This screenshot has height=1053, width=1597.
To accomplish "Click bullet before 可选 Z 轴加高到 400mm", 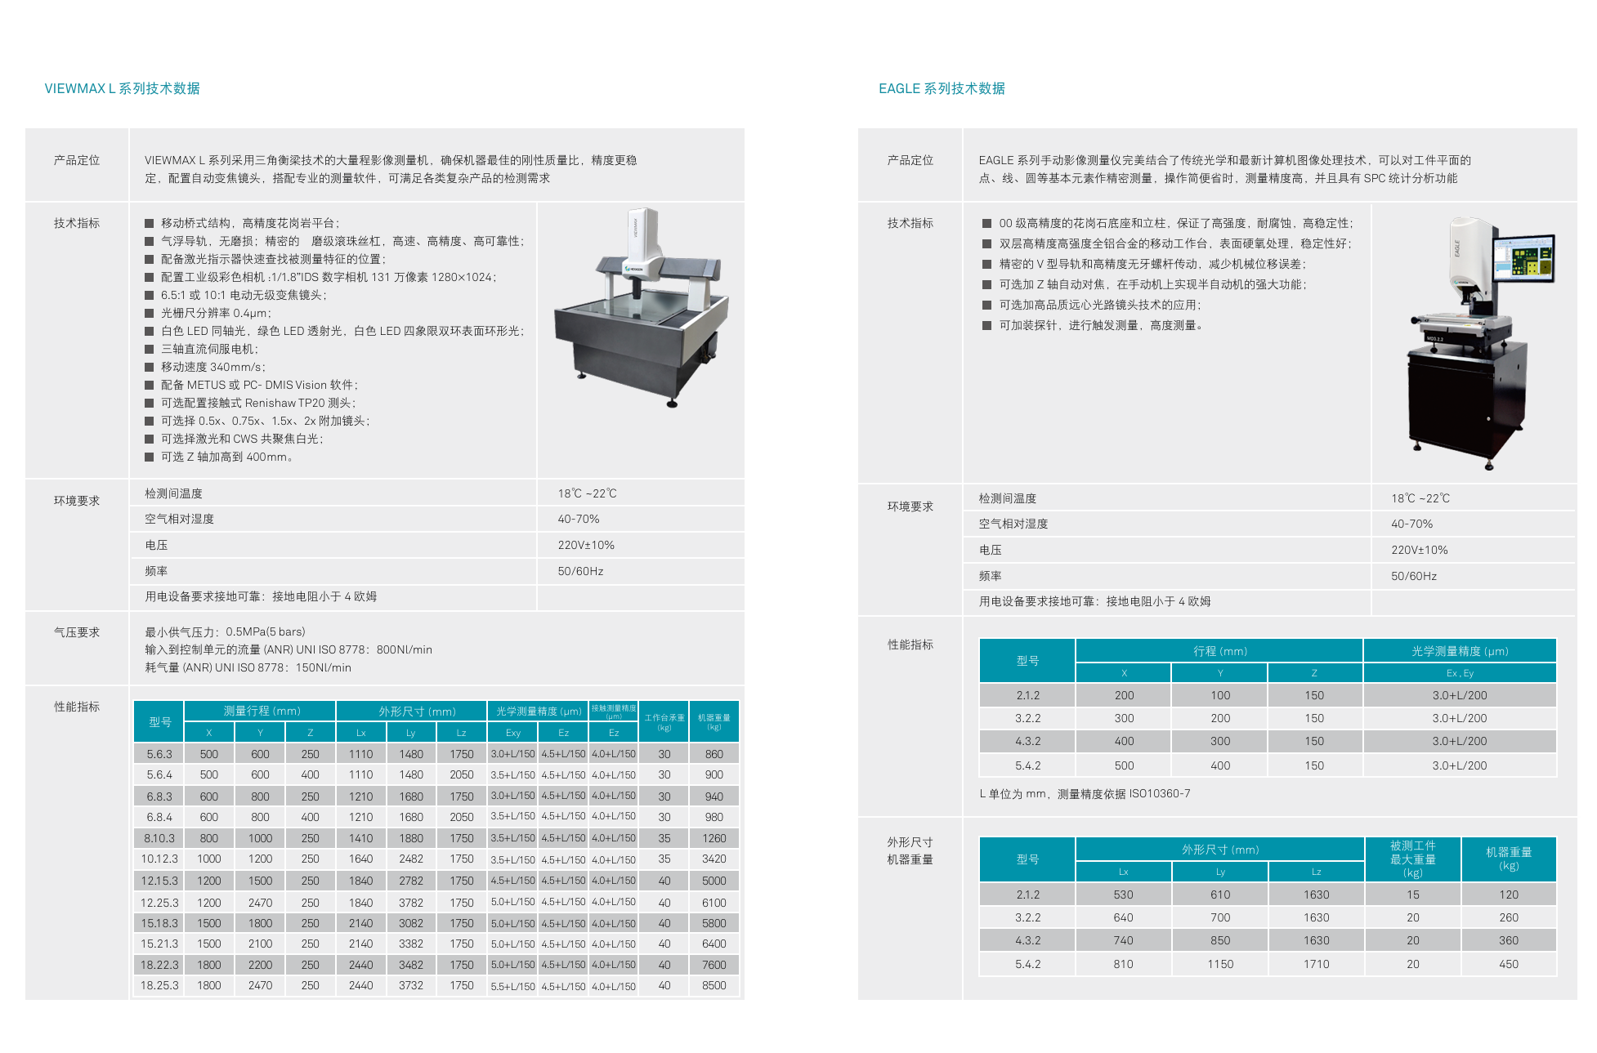I will pyautogui.click(x=149, y=457).
